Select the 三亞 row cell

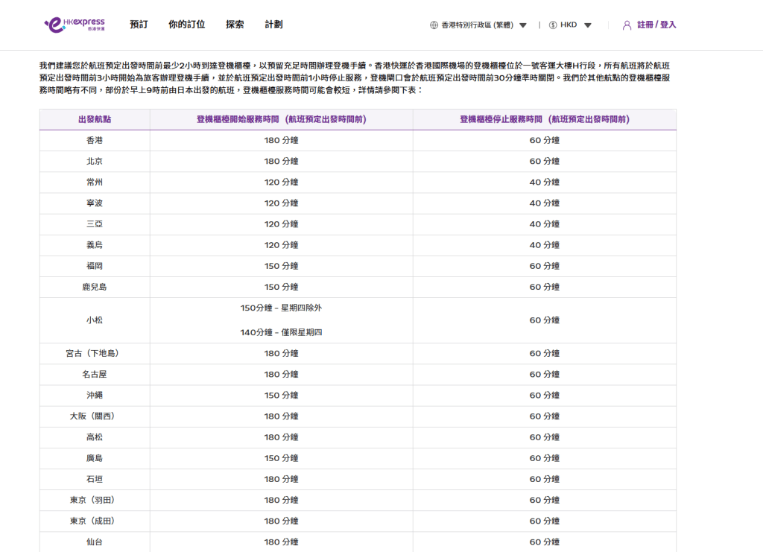(x=95, y=223)
